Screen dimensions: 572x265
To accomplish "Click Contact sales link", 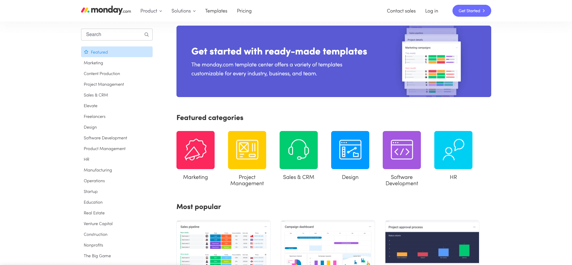I will pyautogui.click(x=401, y=11).
